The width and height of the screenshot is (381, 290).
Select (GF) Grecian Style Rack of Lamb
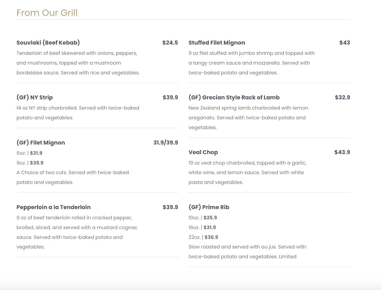coord(234,98)
